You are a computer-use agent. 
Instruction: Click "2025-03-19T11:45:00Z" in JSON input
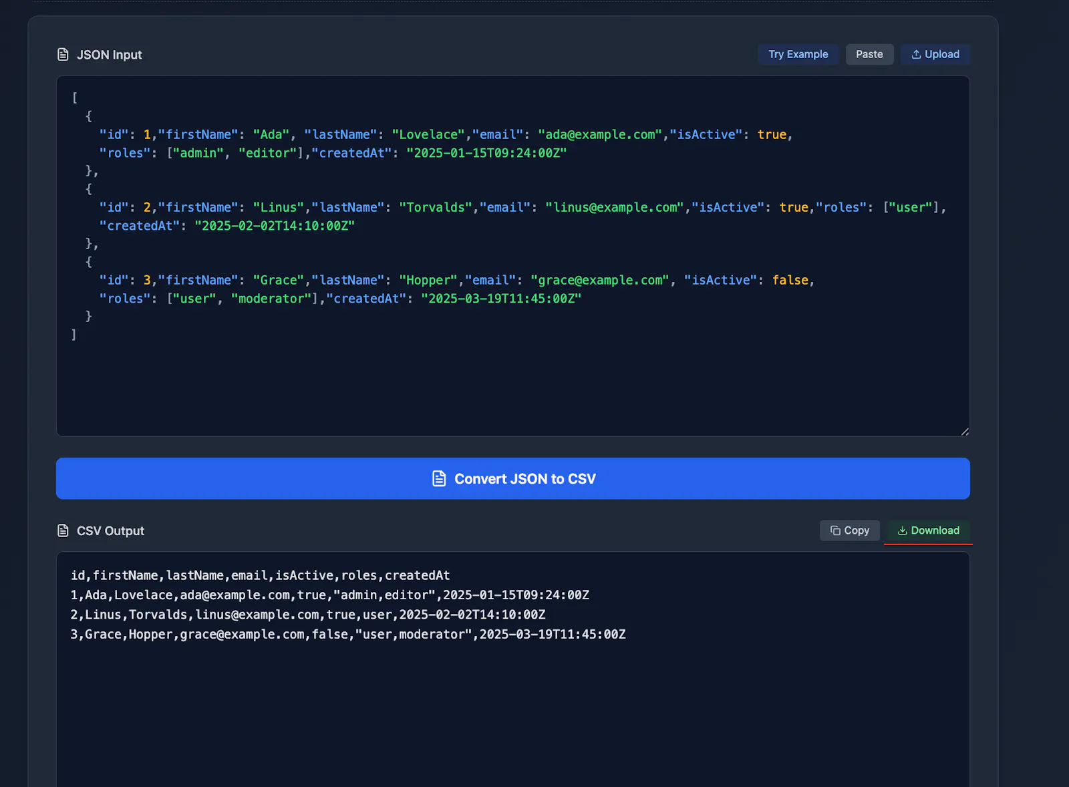[x=501, y=299]
